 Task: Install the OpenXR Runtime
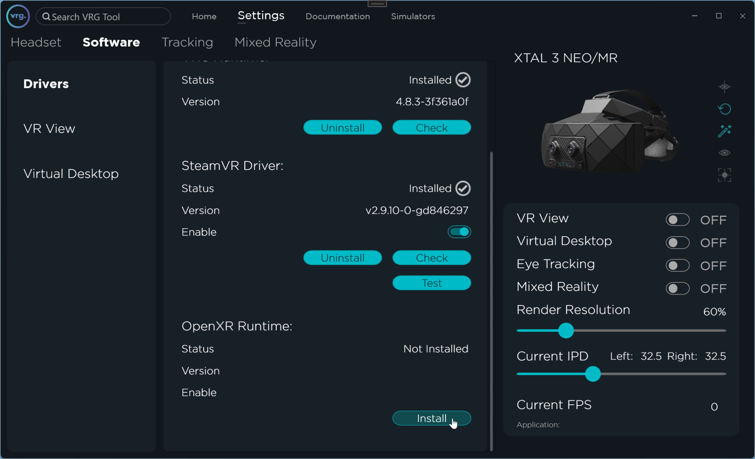tap(431, 418)
